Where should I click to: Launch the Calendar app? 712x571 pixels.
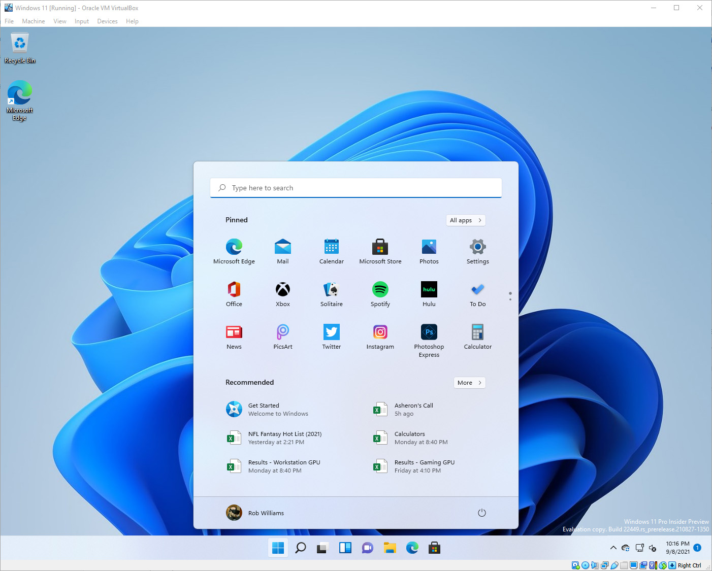tap(332, 251)
